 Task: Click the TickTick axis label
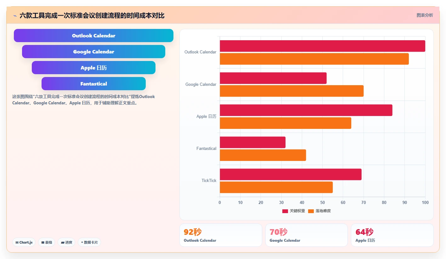pyautogui.click(x=209, y=180)
